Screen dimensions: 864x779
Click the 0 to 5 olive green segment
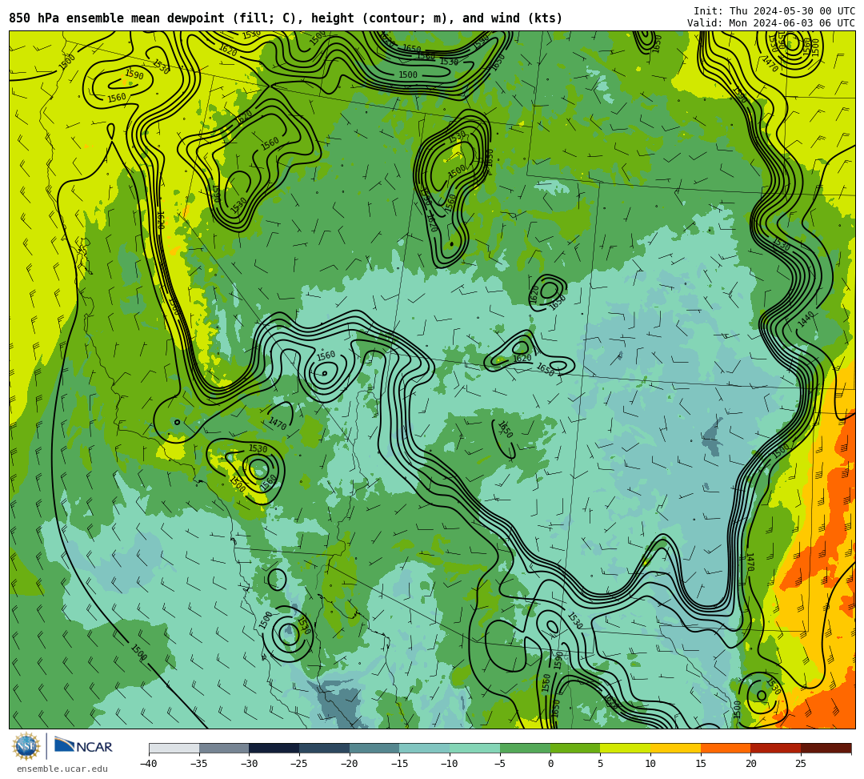point(575,748)
